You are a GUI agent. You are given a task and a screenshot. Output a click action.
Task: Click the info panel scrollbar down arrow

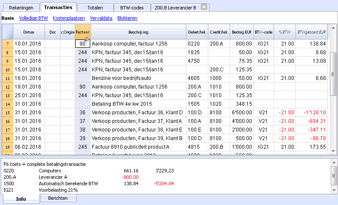point(334,190)
